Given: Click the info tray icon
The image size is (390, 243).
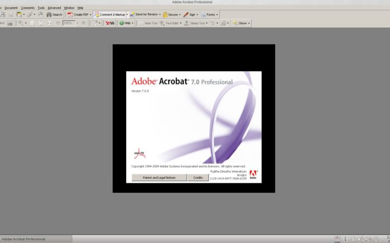Looking at the screenshot, I should [x=345, y=239].
